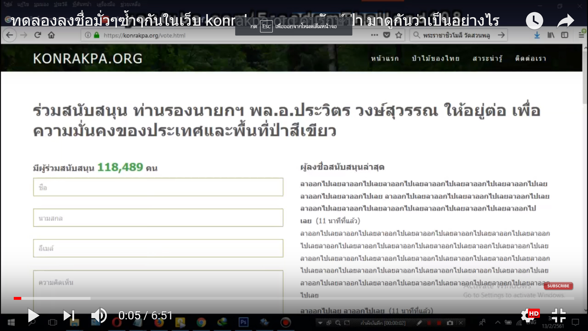
Task: Open page actions three-dot menu
Action: [374, 35]
